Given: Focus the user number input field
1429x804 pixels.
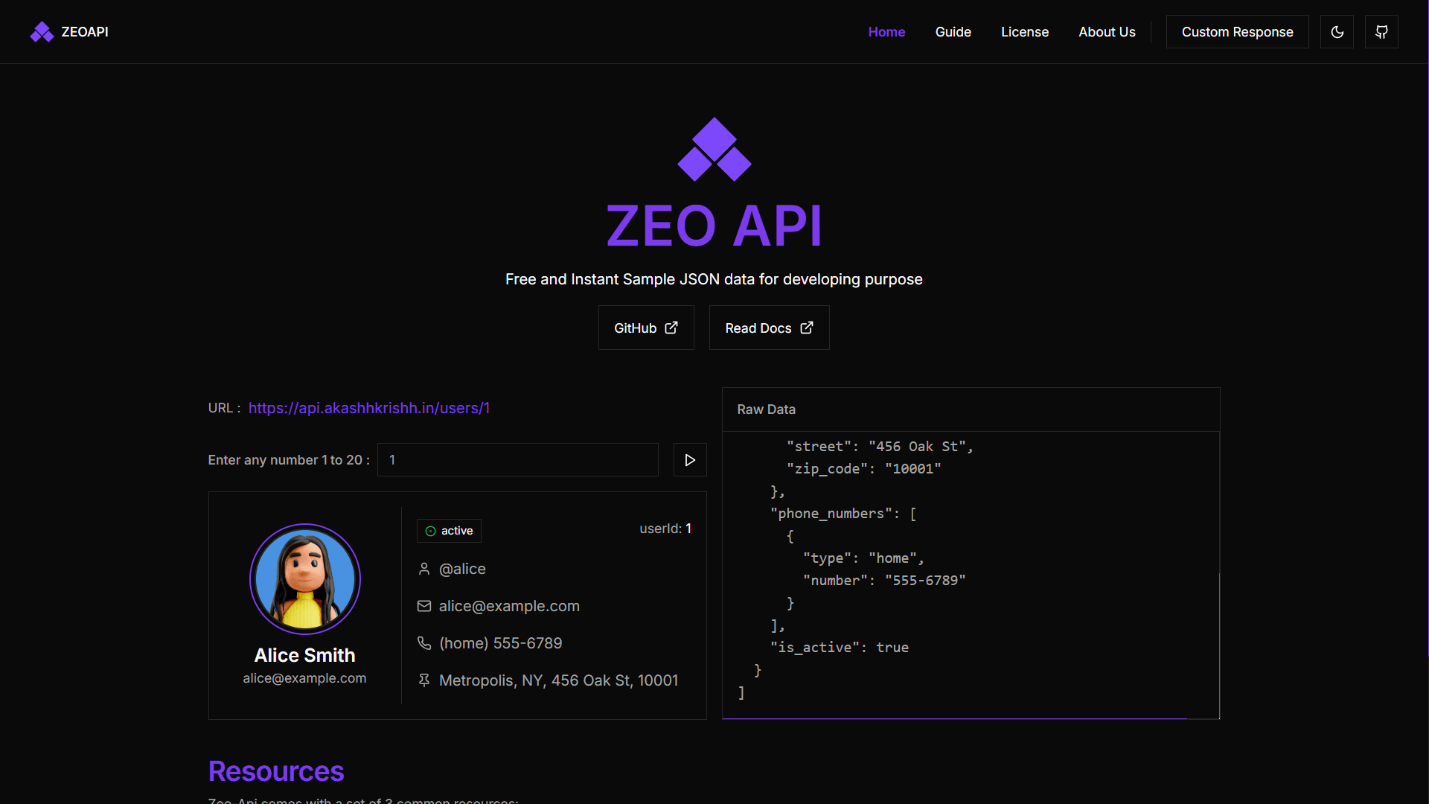Looking at the screenshot, I should 517,460.
